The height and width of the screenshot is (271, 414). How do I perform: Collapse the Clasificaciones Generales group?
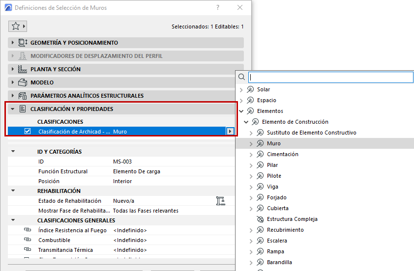(13, 220)
